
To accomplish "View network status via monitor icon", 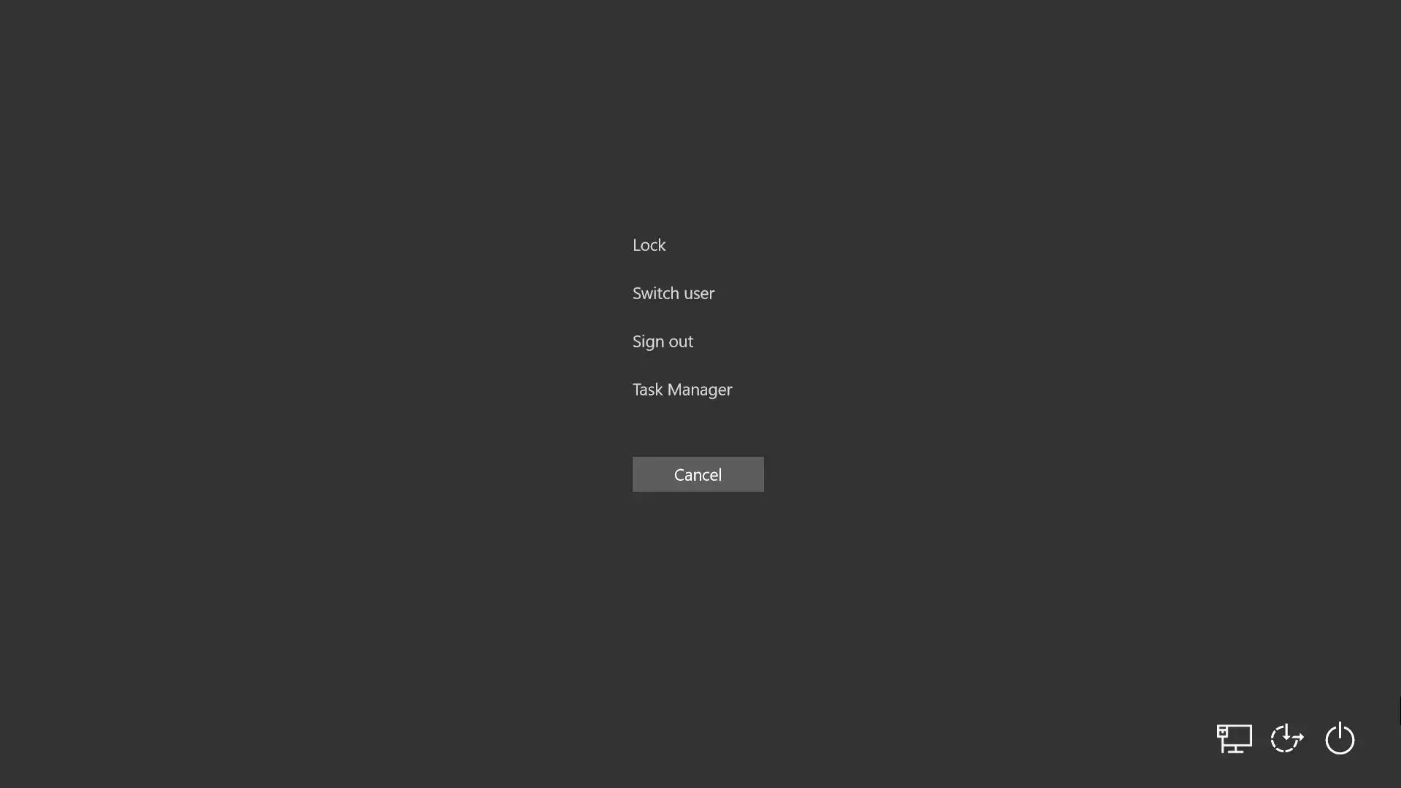I will click(1234, 738).
